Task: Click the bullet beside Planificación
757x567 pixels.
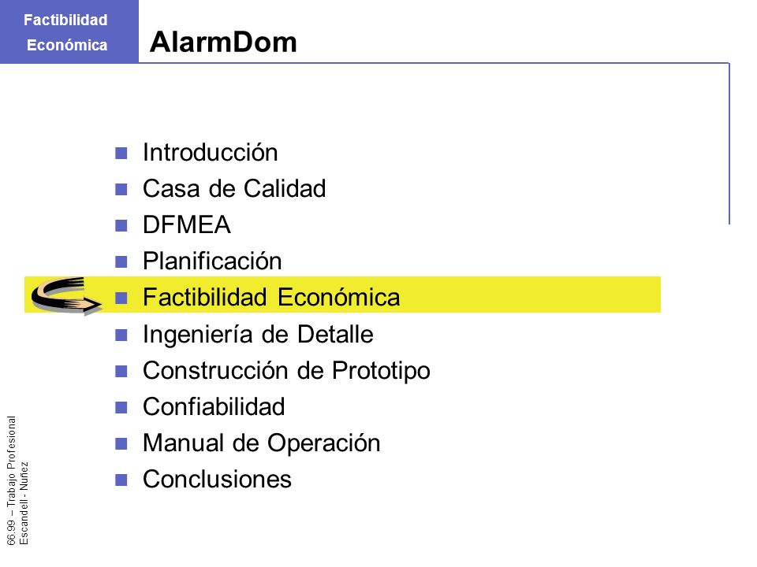Action: click(121, 261)
